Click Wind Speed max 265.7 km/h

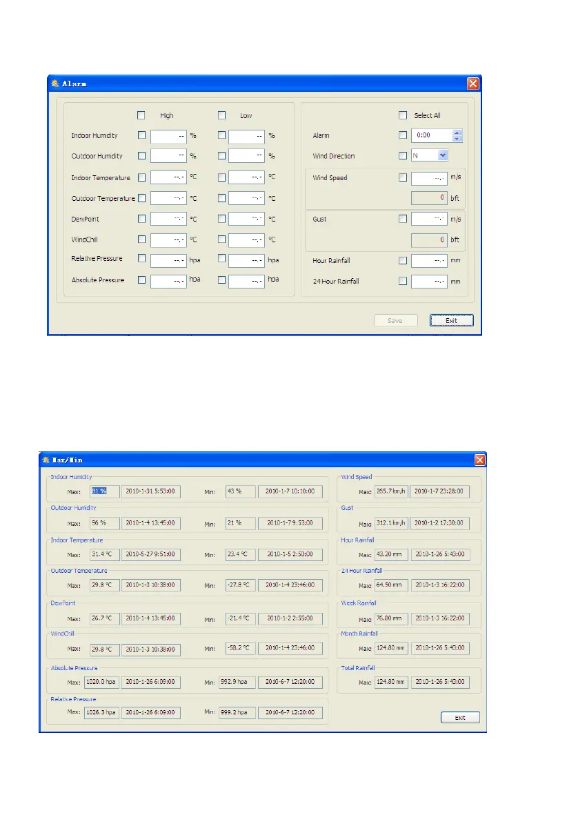[391, 491]
